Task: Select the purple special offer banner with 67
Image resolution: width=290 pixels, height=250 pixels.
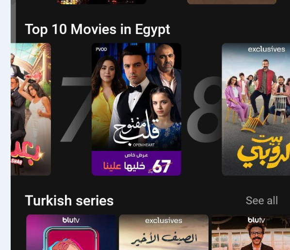Action: (136, 163)
